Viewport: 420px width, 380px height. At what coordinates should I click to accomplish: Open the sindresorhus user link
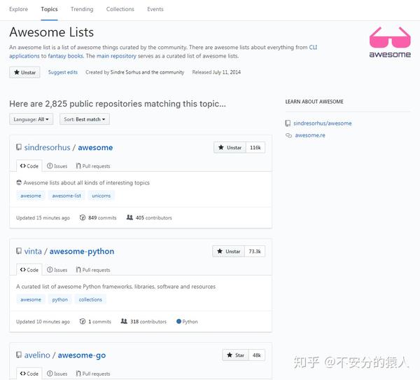pyautogui.click(x=47, y=147)
